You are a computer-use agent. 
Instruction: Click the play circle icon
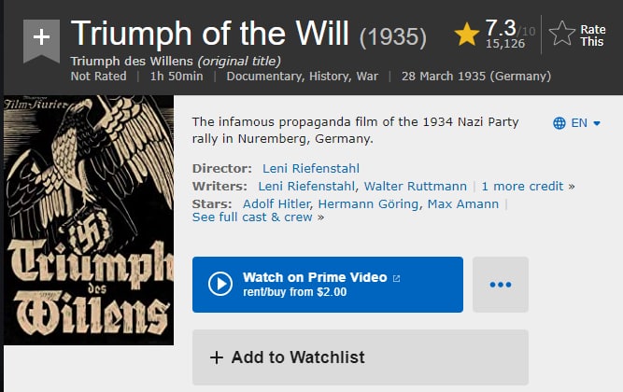coord(219,284)
